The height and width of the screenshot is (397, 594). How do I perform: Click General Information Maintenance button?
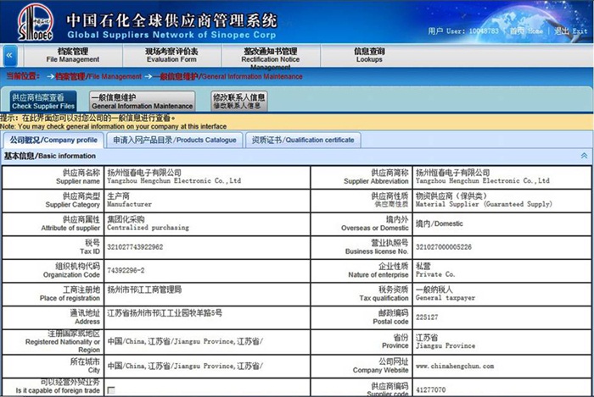[142, 102]
